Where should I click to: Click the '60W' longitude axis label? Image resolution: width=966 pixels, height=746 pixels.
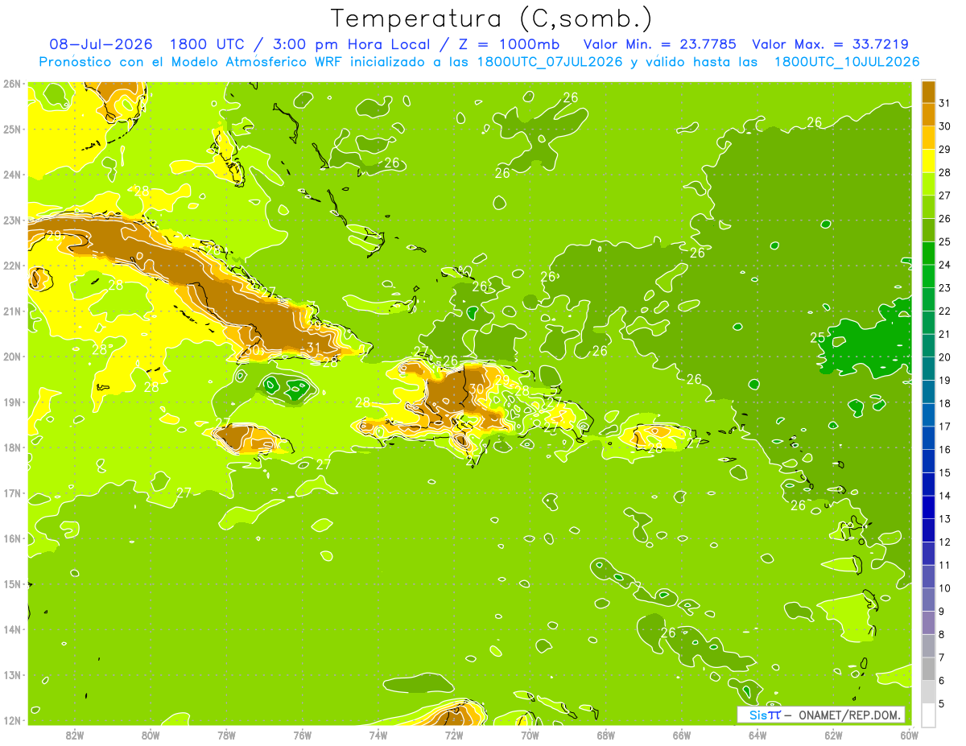click(x=909, y=735)
